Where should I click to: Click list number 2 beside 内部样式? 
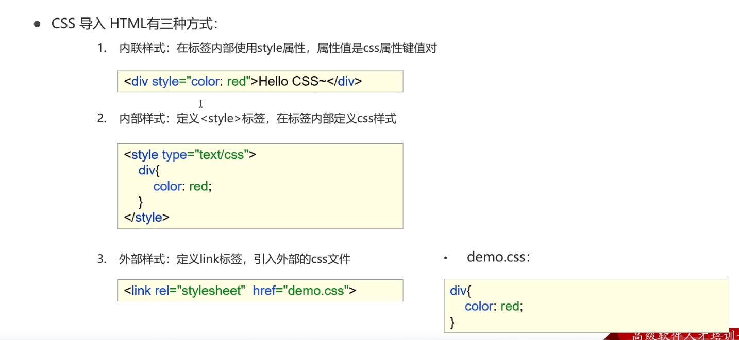pyautogui.click(x=102, y=119)
